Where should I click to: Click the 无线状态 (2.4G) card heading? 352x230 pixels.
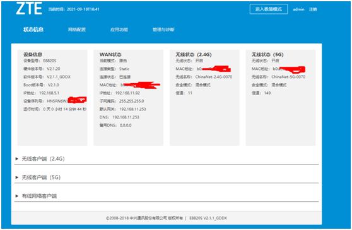click(x=194, y=54)
